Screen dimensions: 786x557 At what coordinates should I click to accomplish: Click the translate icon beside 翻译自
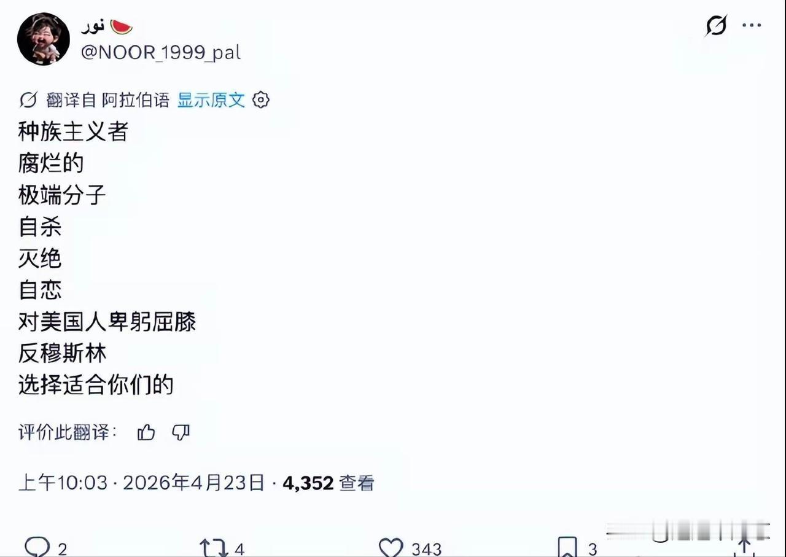click(28, 100)
